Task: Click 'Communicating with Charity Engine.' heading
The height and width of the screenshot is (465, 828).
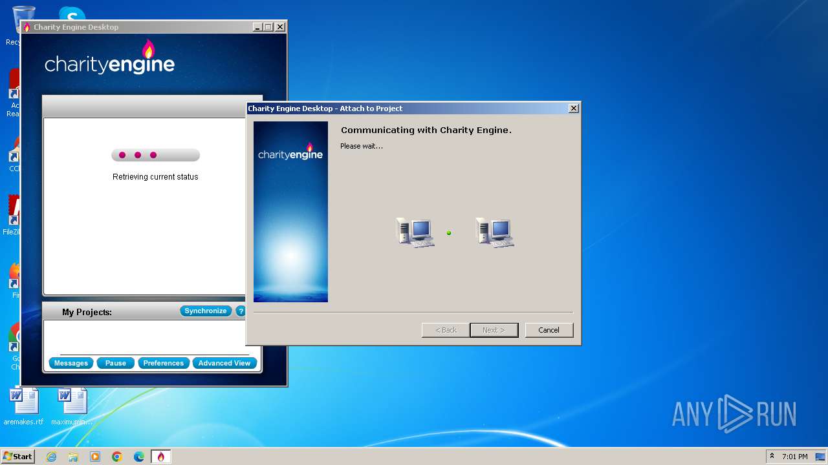Action: point(426,130)
